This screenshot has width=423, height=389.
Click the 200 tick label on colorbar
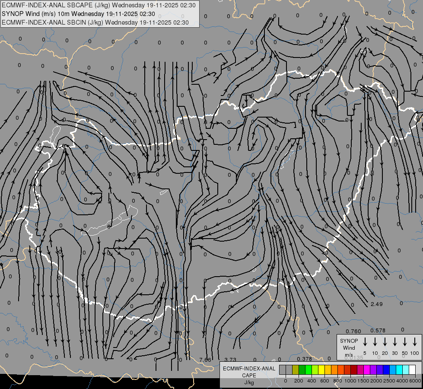[299, 381]
